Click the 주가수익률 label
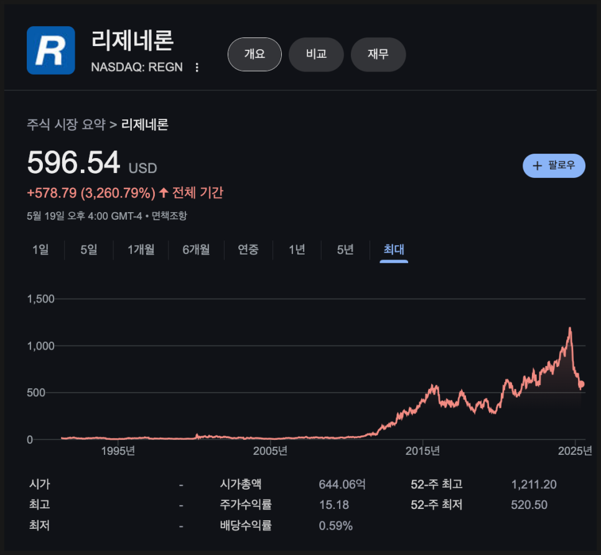 point(246,505)
